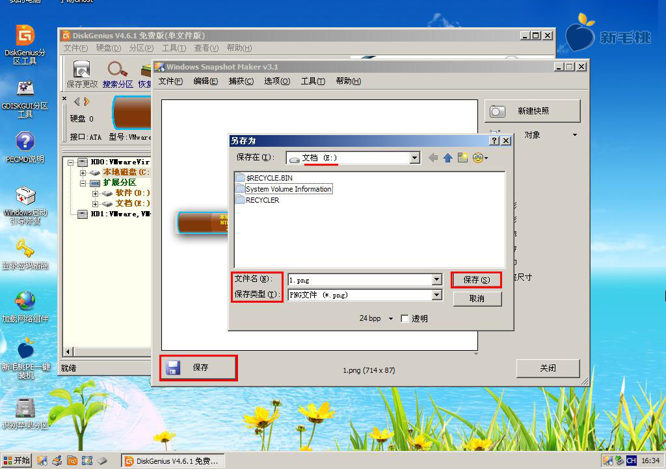The height and width of the screenshot is (469, 666).
Task: Collapse the 扩展分区 tree node
Action: coord(83,183)
